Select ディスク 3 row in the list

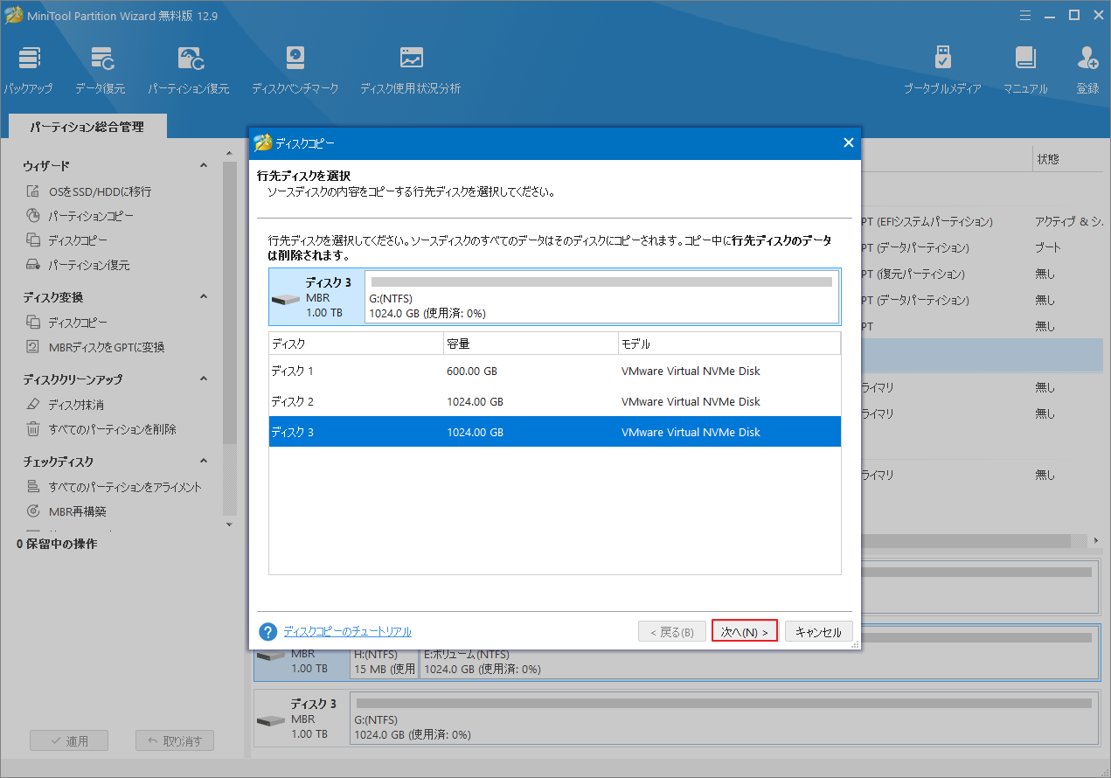click(555, 432)
